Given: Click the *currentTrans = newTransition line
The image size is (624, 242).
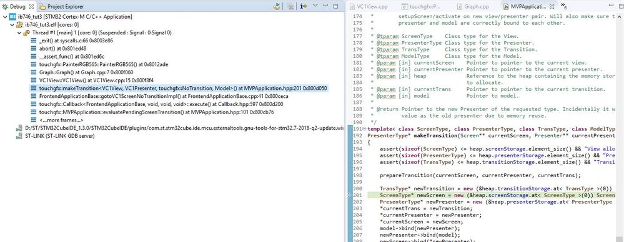Looking at the screenshot, I should [426, 208].
